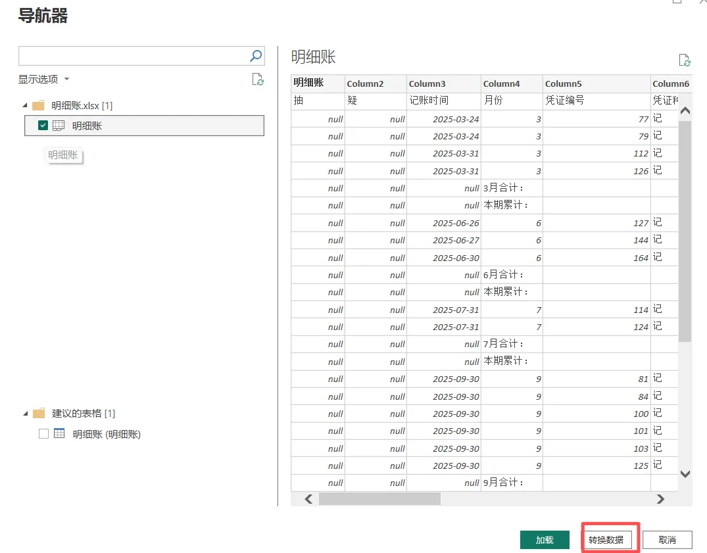Refresh the 明细账 preview via refresh icon
The width and height of the screenshot is (707, 553).
[x=684, y=60]
